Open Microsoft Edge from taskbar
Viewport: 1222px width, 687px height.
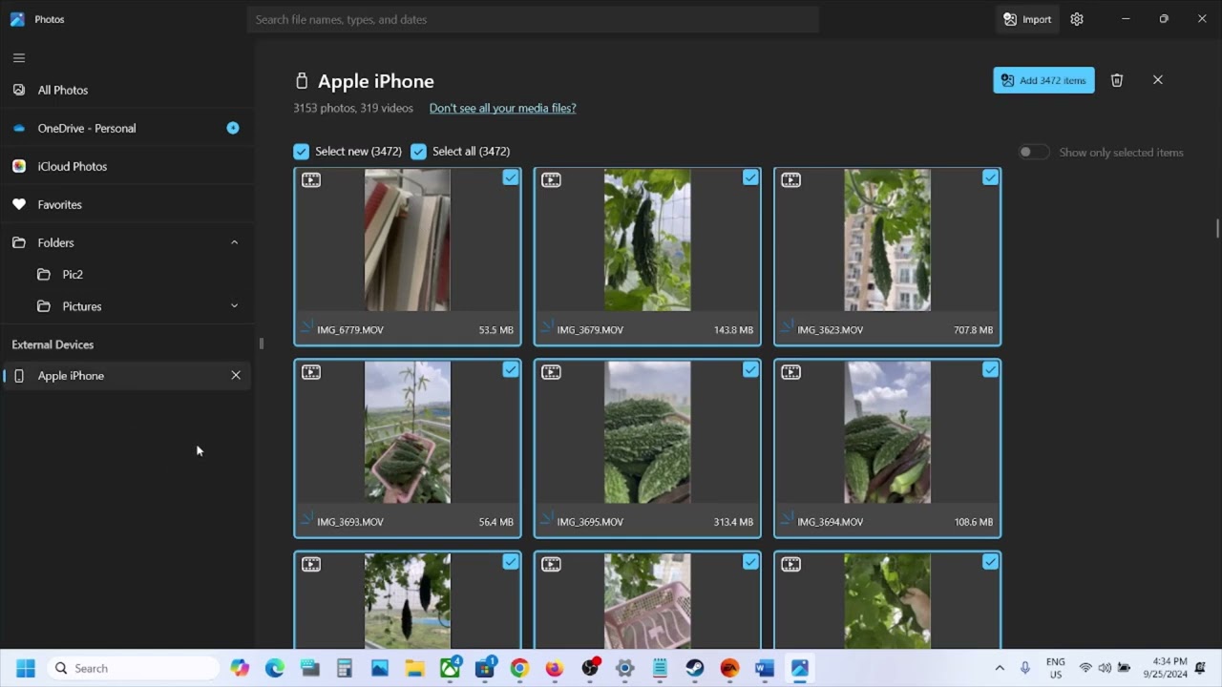tap(275, 668)
